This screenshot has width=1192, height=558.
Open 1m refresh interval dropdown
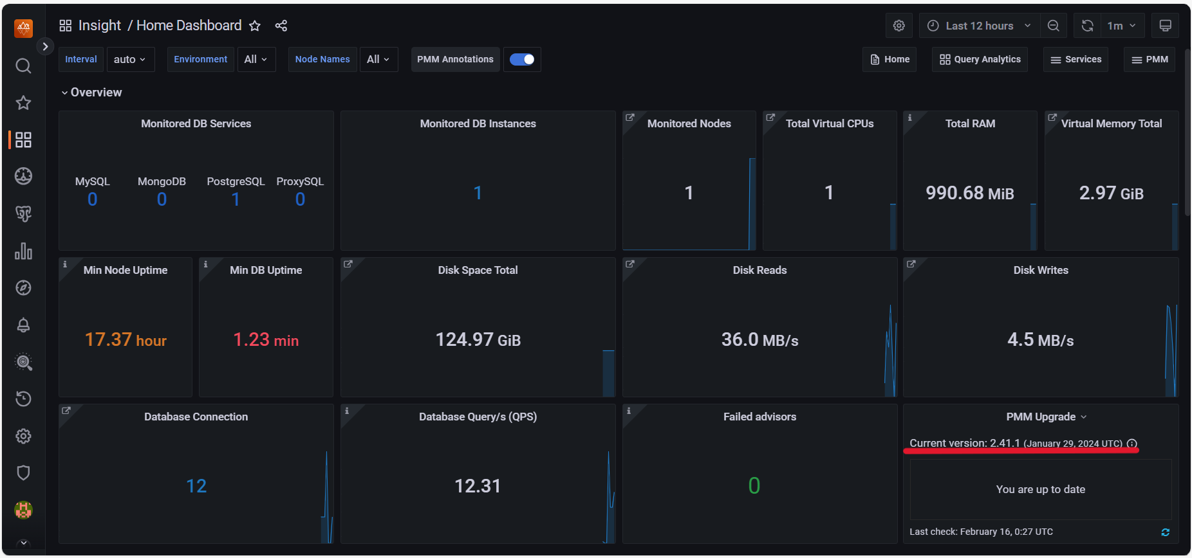point(1122,26)
